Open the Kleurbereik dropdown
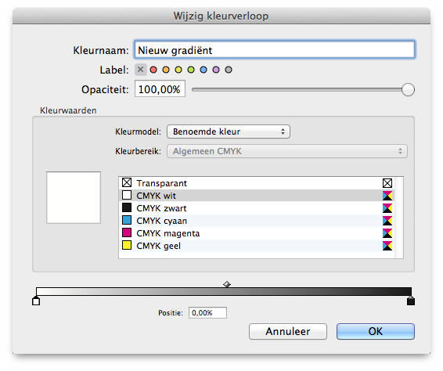 click(x=287, y=151)
